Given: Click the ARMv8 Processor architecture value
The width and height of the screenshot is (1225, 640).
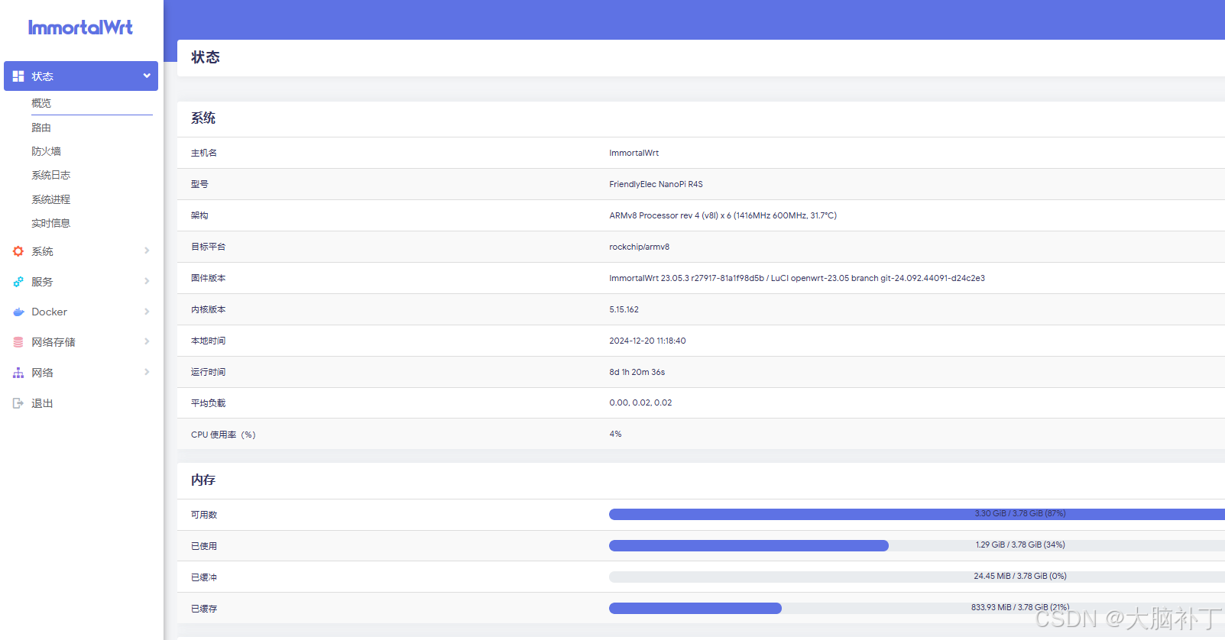Looking at the screenshot, I should [722, 215].
